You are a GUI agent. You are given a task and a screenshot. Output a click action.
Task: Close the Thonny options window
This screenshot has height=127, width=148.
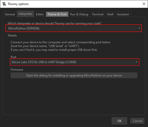coord(144,4)
